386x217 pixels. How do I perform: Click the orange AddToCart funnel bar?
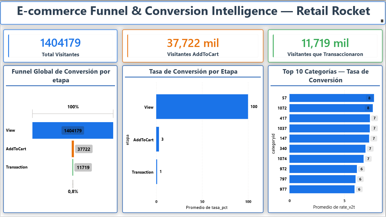pyautogui.click(x=73, y=149)
